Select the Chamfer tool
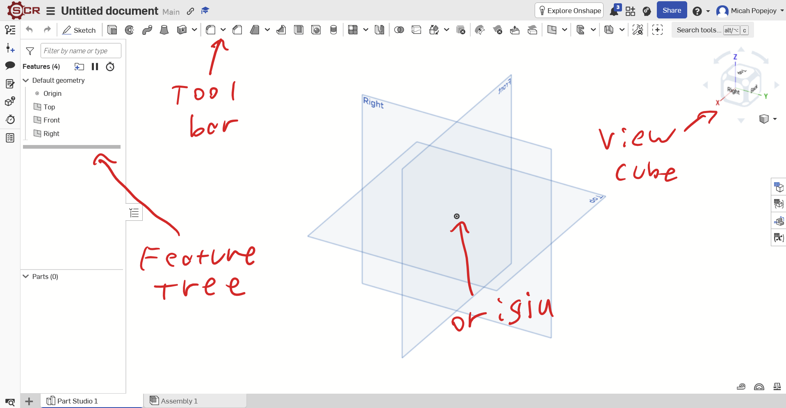 (x=237, y=30)
